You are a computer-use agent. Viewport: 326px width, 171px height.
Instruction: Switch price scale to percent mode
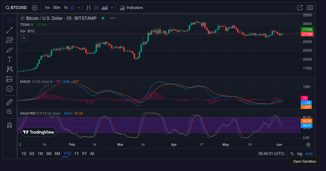pyautogui.click(x=292, y=153)
